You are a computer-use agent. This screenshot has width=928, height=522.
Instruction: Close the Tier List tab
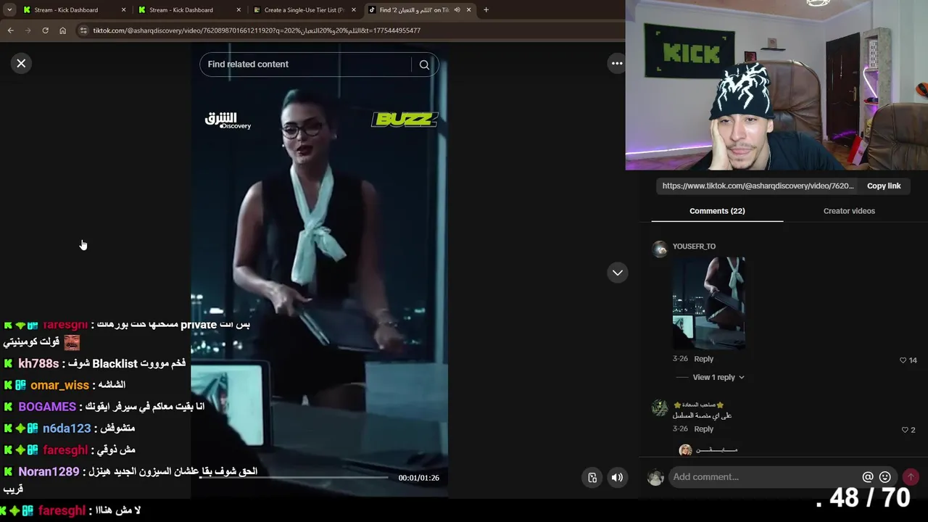354,10
